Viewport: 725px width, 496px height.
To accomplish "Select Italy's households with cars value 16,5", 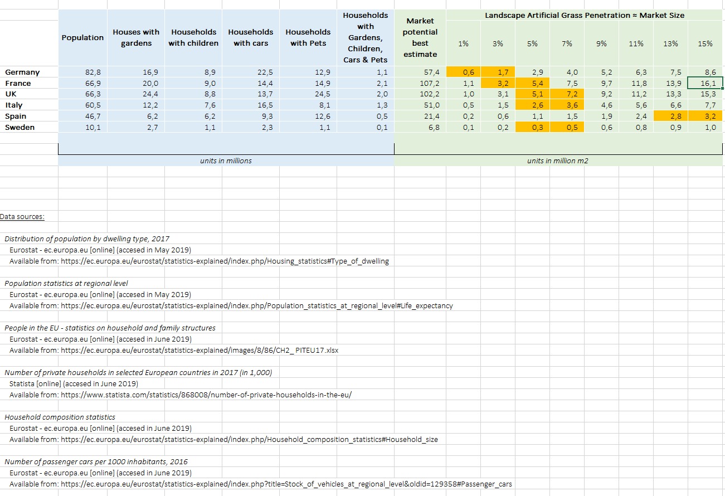I will pos(251,105).
